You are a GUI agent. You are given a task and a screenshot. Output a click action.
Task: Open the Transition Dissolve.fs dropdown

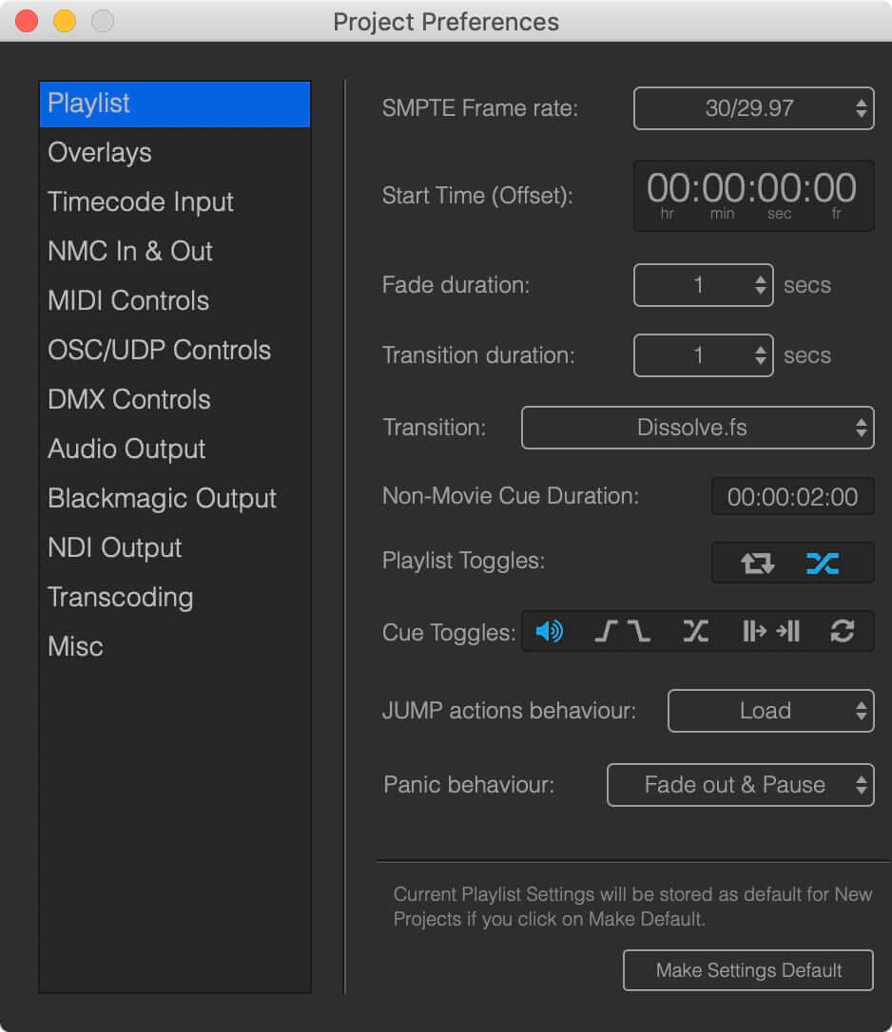[x=698, y=428]
